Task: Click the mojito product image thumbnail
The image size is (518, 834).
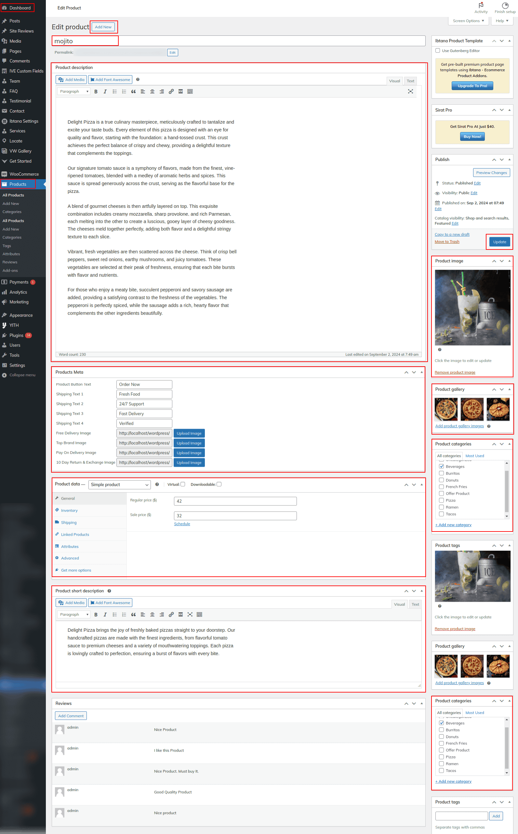Action: point(472,307)
